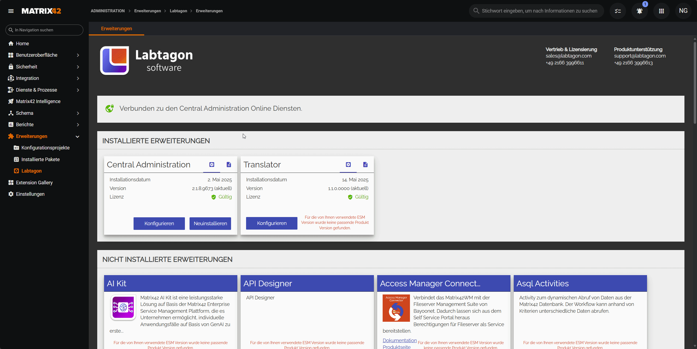Click Konfigurieren for Central Administration
The height and width of the screenshot is (349, 697).
[x=159, y=224]
